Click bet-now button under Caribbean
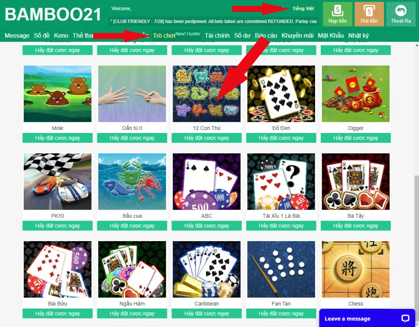This screenshot has height=327, width=419. (207, 313)
